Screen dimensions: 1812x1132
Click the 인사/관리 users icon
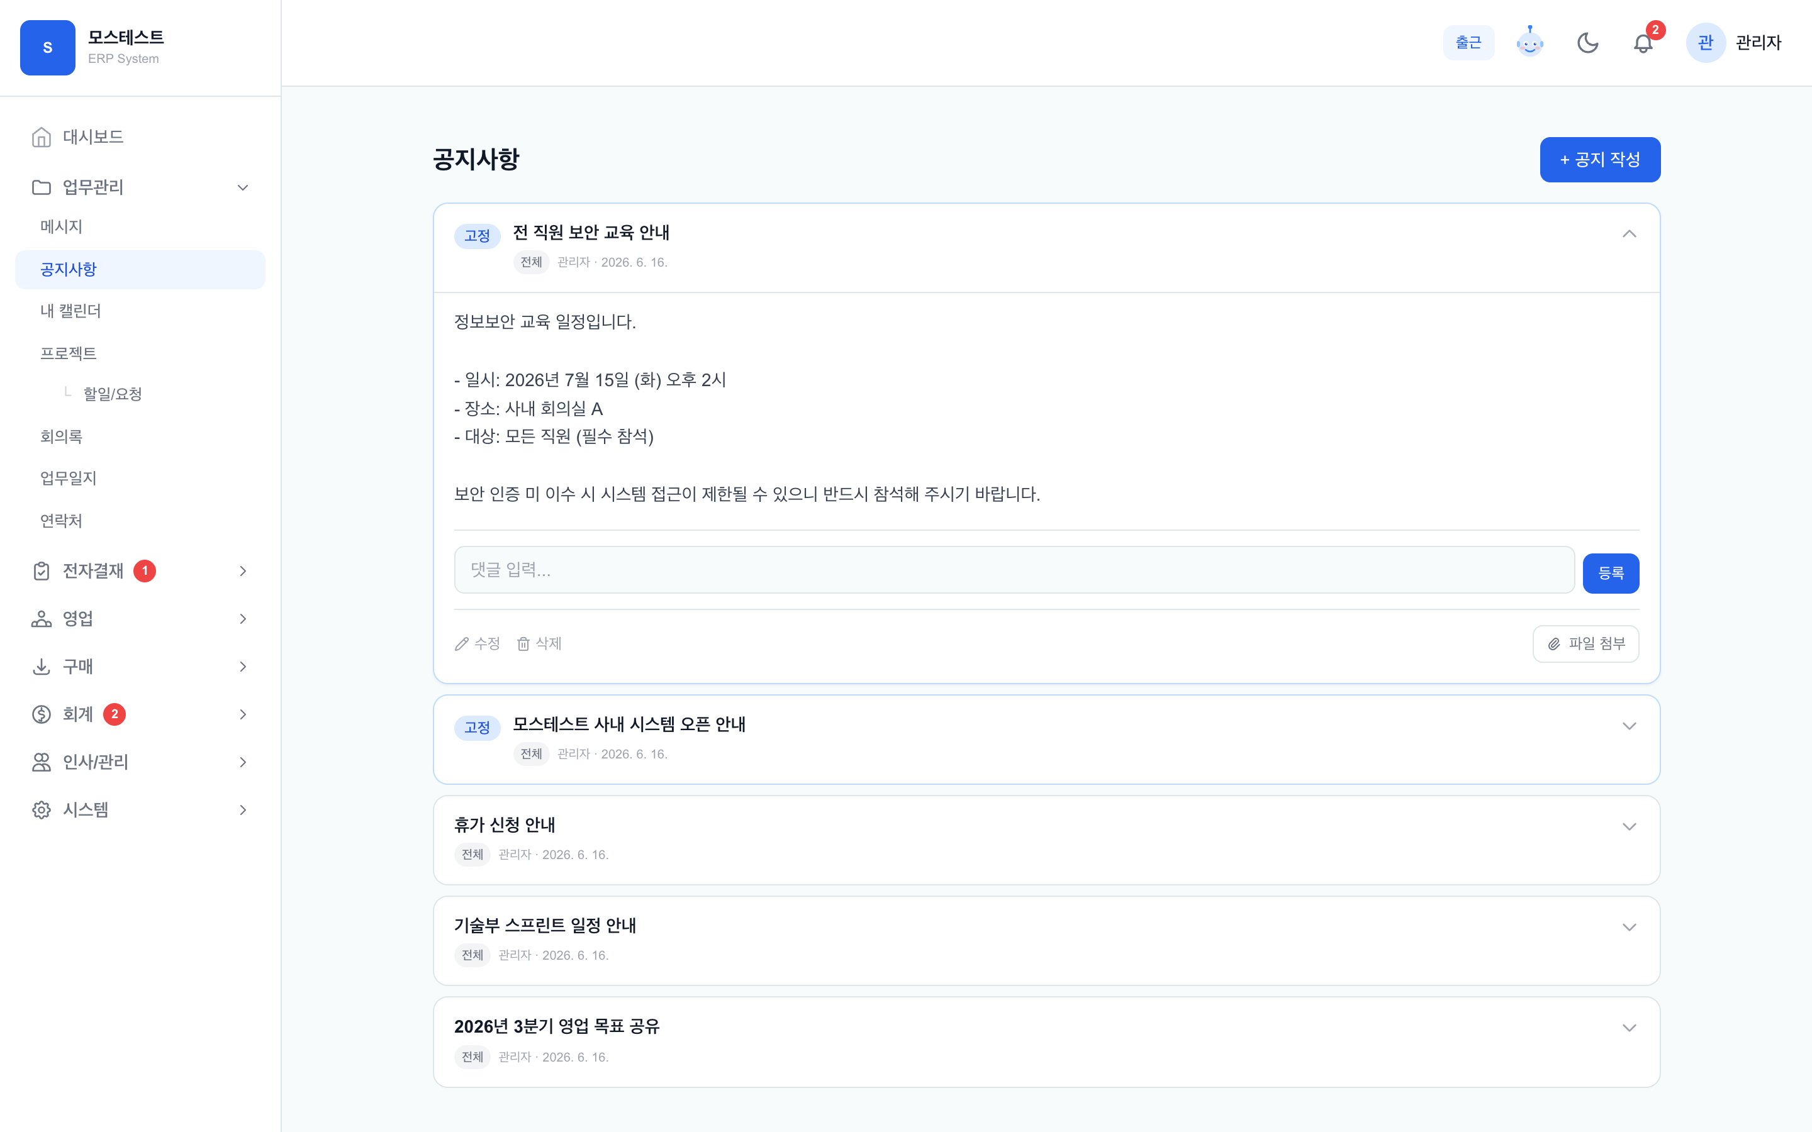(41, 762)
